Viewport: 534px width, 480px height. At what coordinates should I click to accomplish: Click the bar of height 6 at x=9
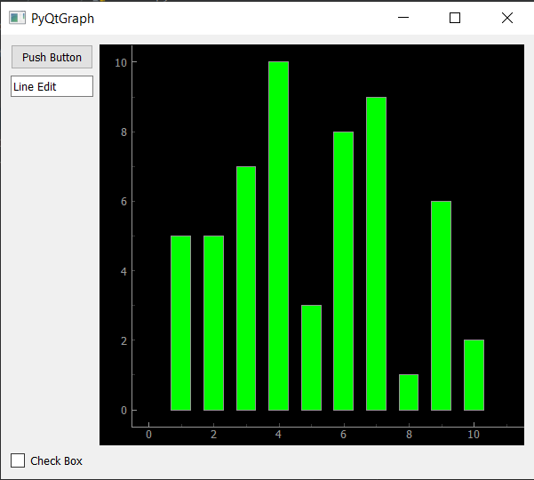[x=441, y=306]
